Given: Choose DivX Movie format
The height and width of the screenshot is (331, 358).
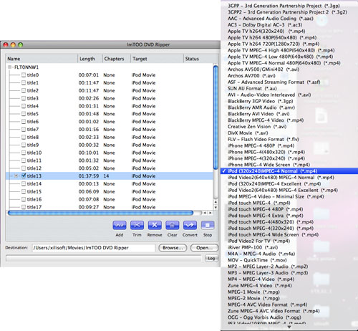Looking at the screenshot, I should click(248, 133).
